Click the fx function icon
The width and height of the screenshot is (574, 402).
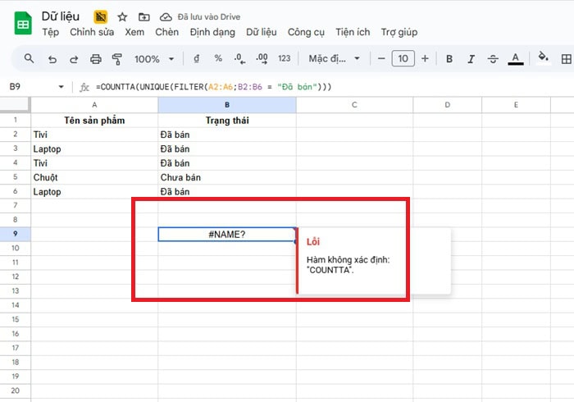click(84, 87)
